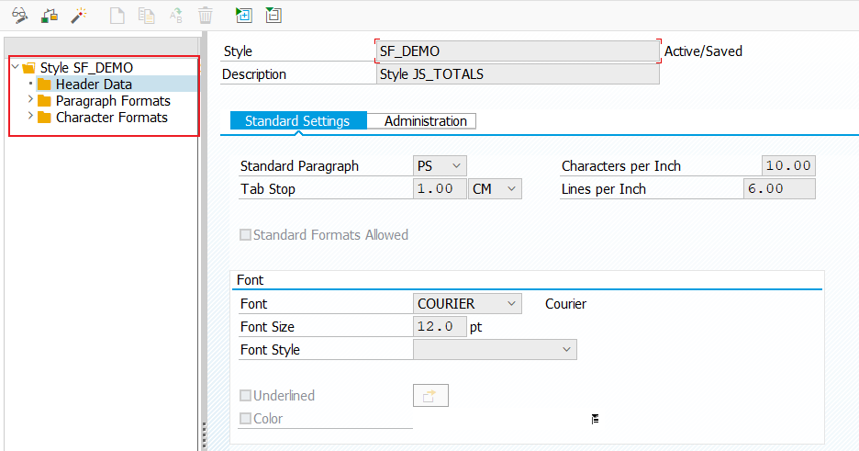
Task: Select the Paragraph Formats tree label
Action: tap(113, 101)
